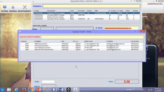This screenshot has width=164, height=92.
Task: Switch to Google Chrome on the taskbar
Action: tap(31, 90)
